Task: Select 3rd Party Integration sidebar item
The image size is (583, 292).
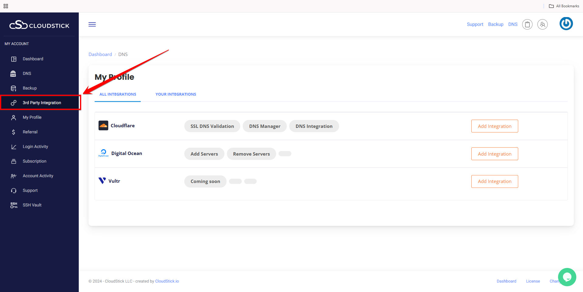Action: (x=42, y=103)
